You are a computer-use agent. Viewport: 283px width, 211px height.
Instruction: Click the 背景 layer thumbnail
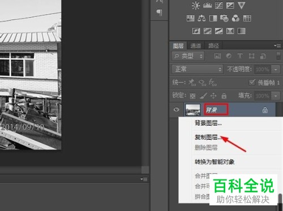pos(192,110)
